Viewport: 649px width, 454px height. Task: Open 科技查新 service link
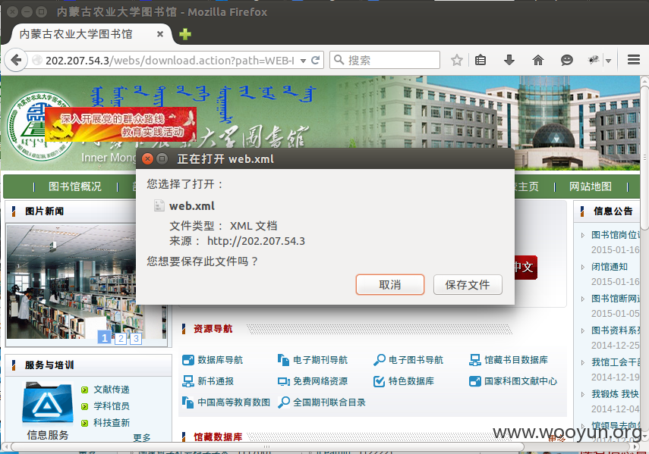112,423
